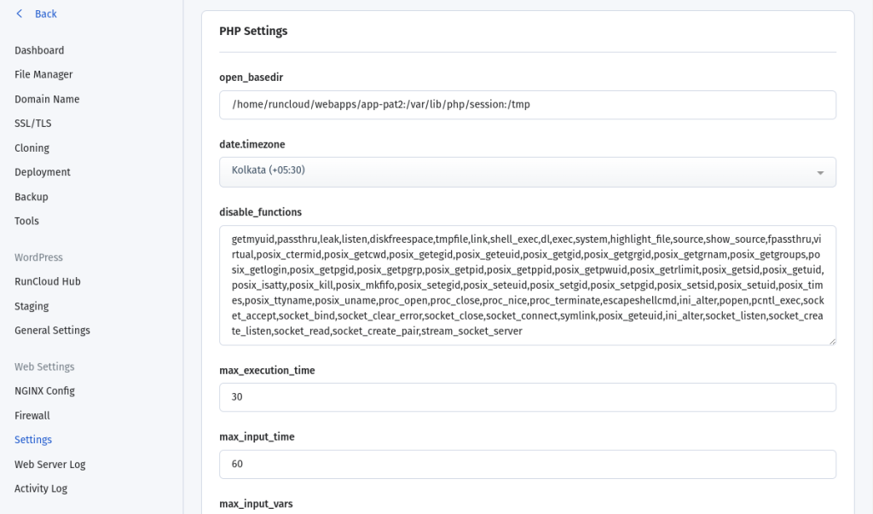Click inside the disable_functions text area
Viewport: 873px width, 514px height.
pos(527,285)
